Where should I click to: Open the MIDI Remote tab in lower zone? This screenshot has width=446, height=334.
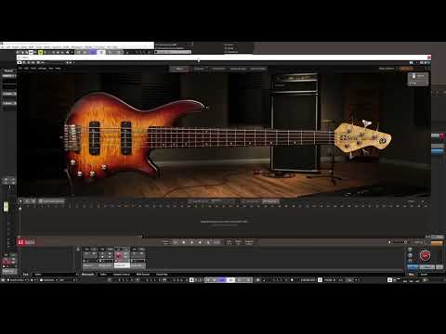(x=143, y=275)
